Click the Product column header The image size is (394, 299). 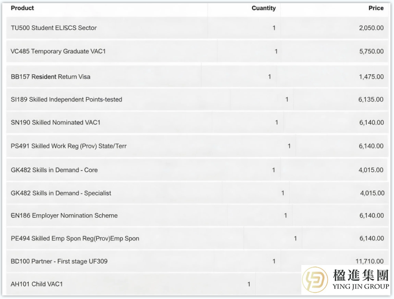pos(23,8)
